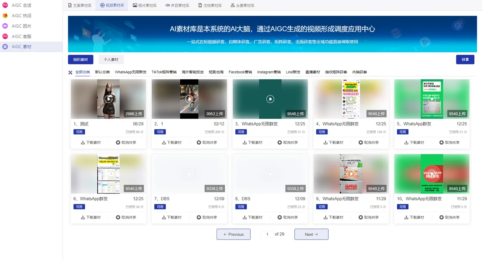The width and height of the screenshot is (483, 261).
Task: Click the 分享 button
Action: pyautogui.click(x=465, y=60)
